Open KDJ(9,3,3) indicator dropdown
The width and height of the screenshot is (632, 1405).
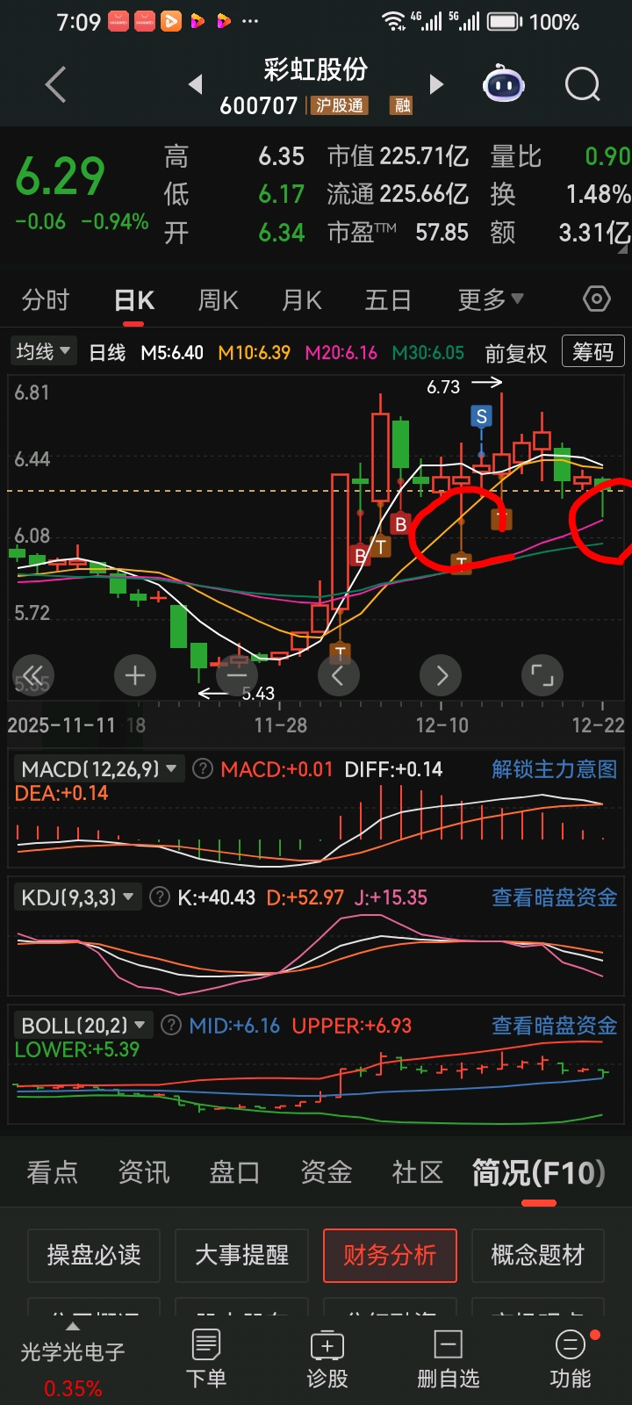pos(77,897)
